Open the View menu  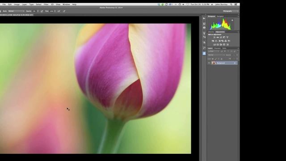coord(58,4)
